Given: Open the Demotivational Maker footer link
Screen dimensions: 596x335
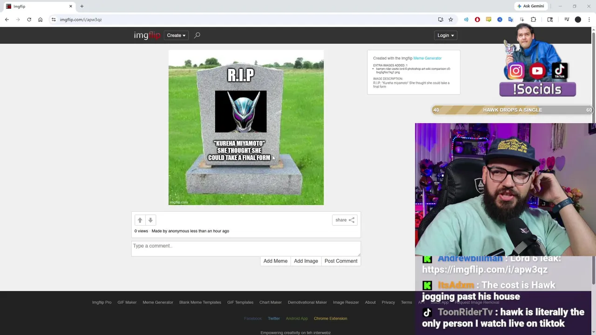Looking at the screenshot, I should pos(307,302).
